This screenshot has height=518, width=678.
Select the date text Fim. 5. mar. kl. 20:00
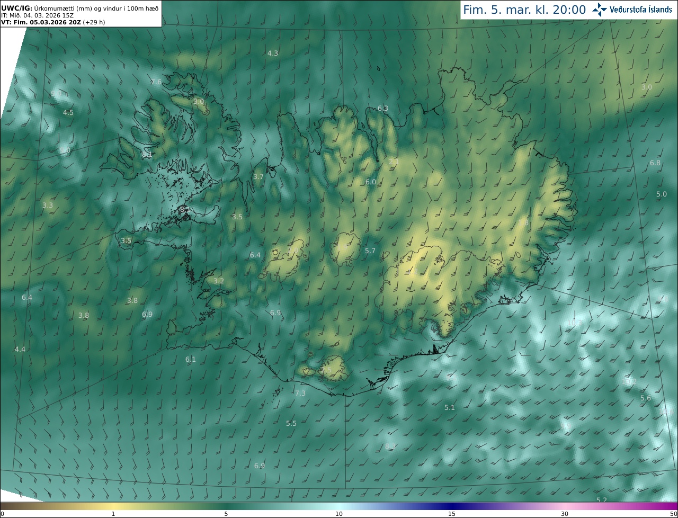click(x=524, y=10)
